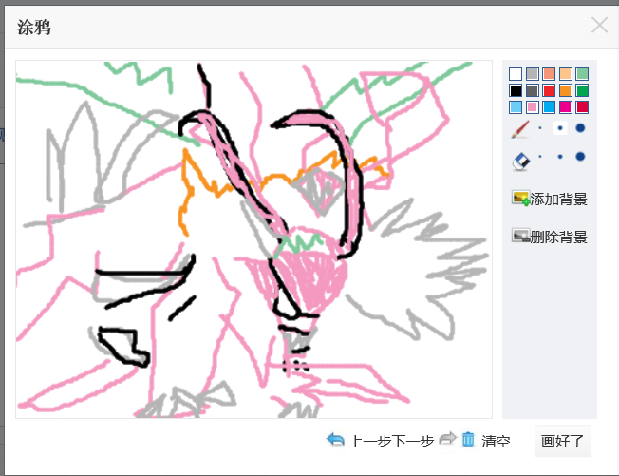This screenshot has width=619, height=476.
Task: Select the eraser tool icon
Action: pos(520,162)
